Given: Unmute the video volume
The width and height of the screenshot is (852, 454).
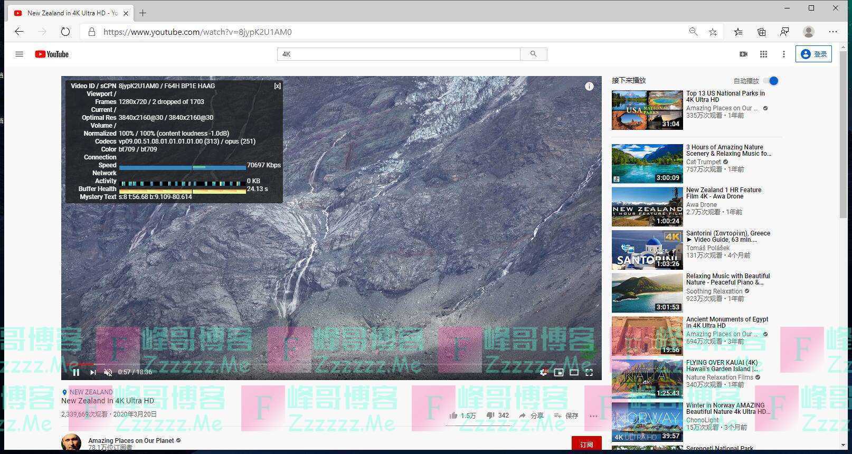Looking at the screenshot, I should [108, 372].
